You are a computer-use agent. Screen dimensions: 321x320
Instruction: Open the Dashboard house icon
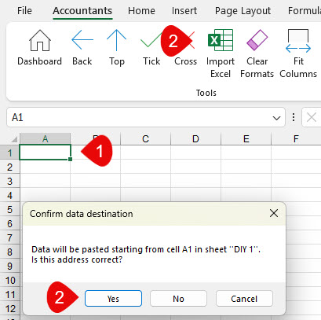click(x=39, y=41)
